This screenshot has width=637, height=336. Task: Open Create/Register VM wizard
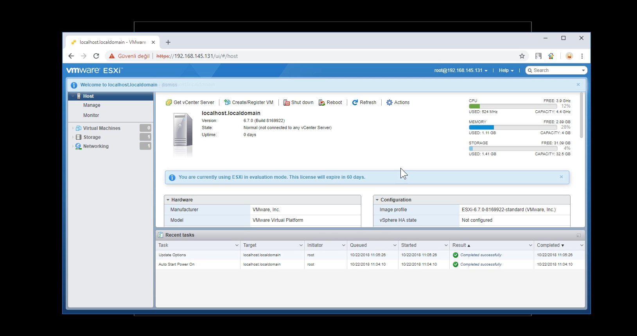[x=249, y=102]
